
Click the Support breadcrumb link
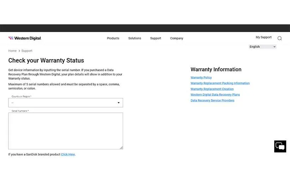(x=27, y=51)
